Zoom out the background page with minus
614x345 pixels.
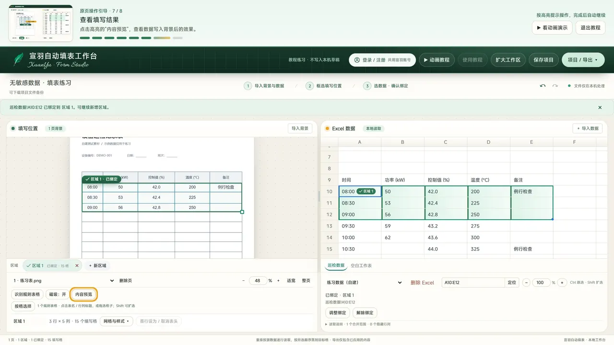243,281
